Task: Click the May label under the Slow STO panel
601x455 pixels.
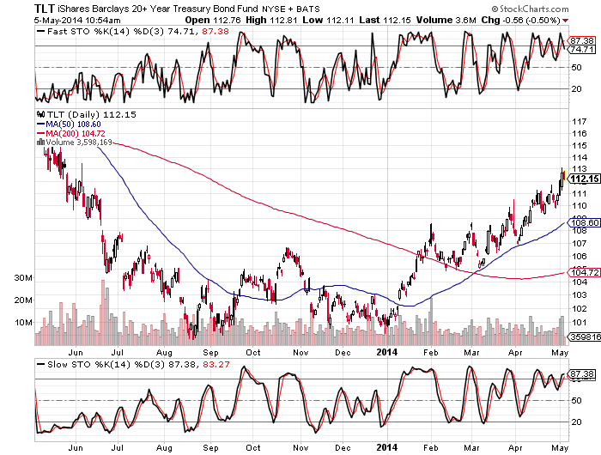Action: (560, 448)
